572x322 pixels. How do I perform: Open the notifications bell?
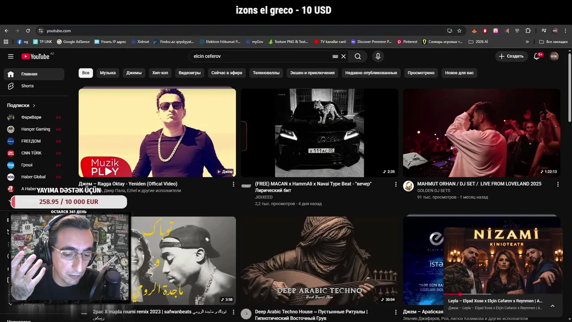click(537, 56)
